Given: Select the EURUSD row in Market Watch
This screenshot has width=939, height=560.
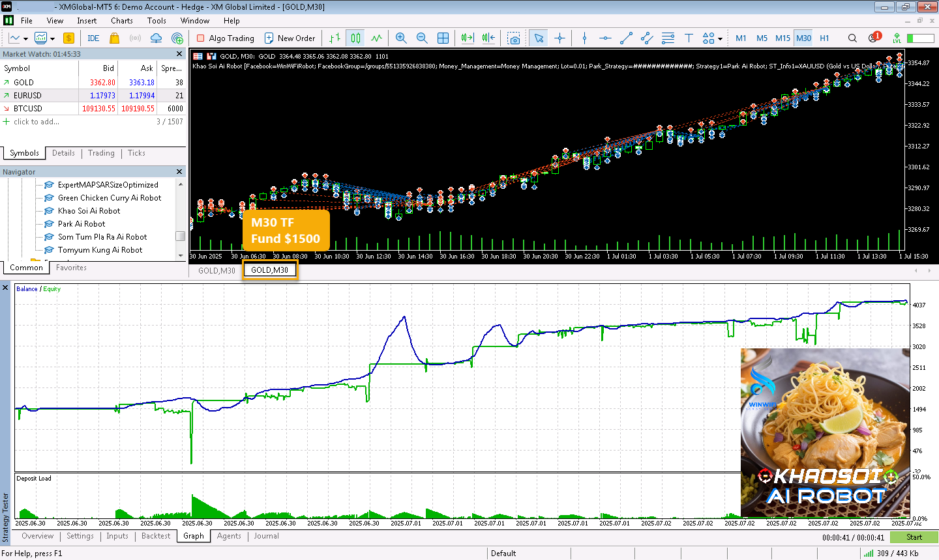Looking at the screenshot, I should (93, 95).
